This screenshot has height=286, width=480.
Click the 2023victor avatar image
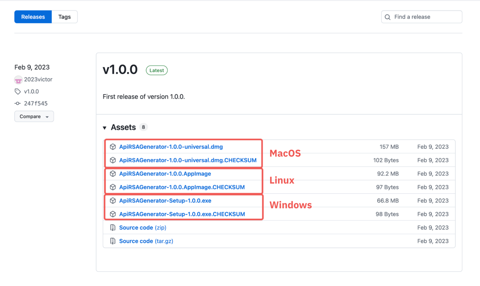coord(18,80)
